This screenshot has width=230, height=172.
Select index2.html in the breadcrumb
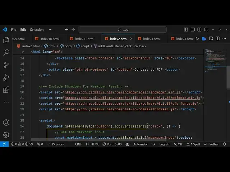pyautogui.click(x=28, y=46)
